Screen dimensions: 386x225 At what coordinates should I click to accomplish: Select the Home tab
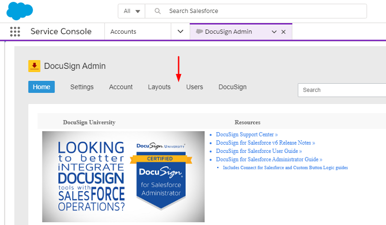pos(41,87)
